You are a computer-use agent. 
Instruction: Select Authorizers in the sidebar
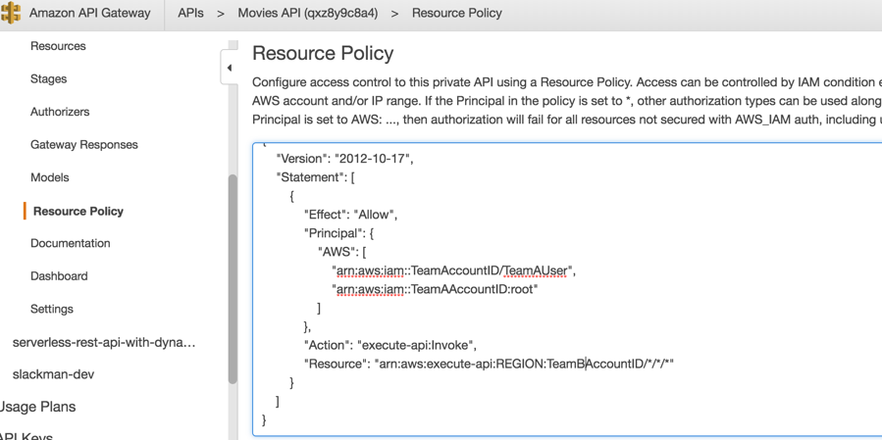pyautogui.click(x=60, y=112)
